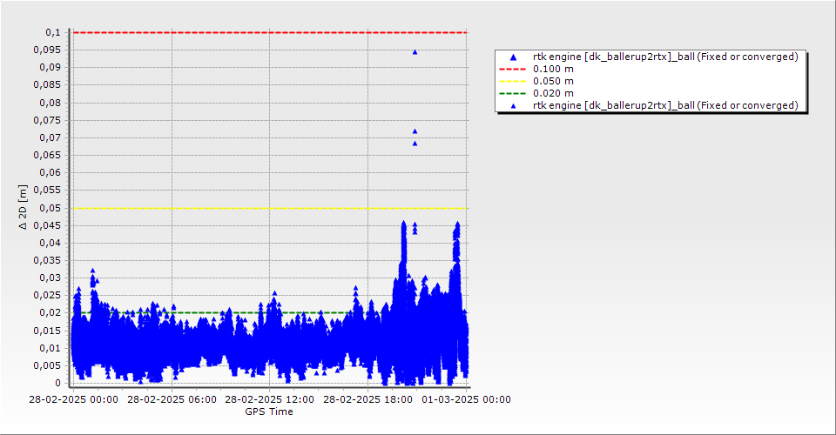This screenshot has height=435, width=836.
Task: Click y-axis tick label '0,07'
Action: tap(51, 138)
